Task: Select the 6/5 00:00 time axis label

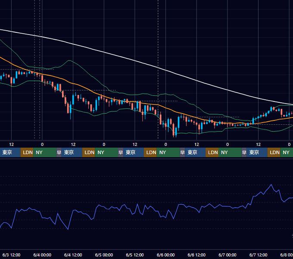Action: (104, 255)
